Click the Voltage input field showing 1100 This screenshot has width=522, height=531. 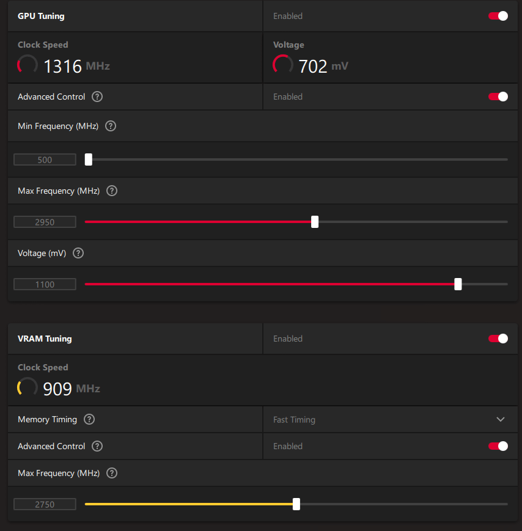pyautogui.click(x=45, y=284)
